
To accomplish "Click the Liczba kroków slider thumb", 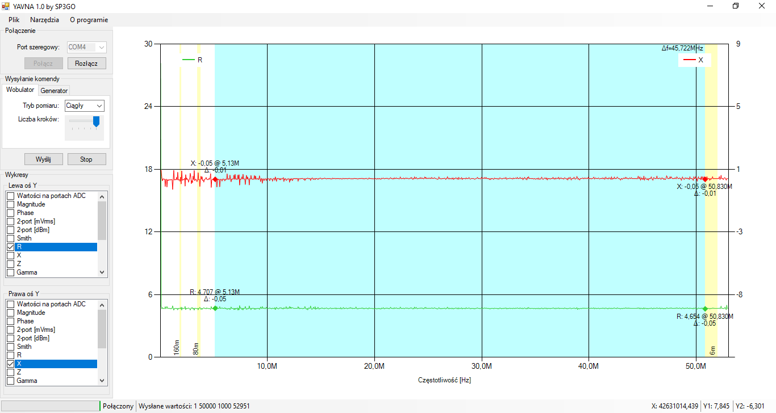I will pyautogui.click(x=97, y=121).
